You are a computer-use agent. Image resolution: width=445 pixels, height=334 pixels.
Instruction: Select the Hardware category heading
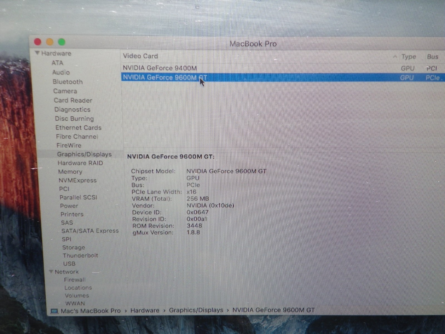coord(56,53)
